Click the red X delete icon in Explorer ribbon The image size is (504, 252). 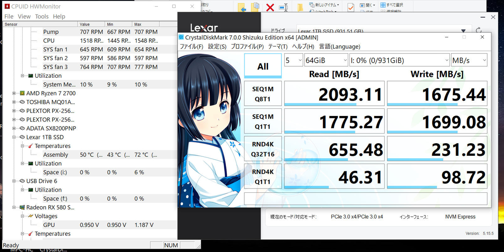pos(270,7)
